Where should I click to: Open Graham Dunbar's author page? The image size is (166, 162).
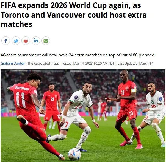(x=13, y=64)
